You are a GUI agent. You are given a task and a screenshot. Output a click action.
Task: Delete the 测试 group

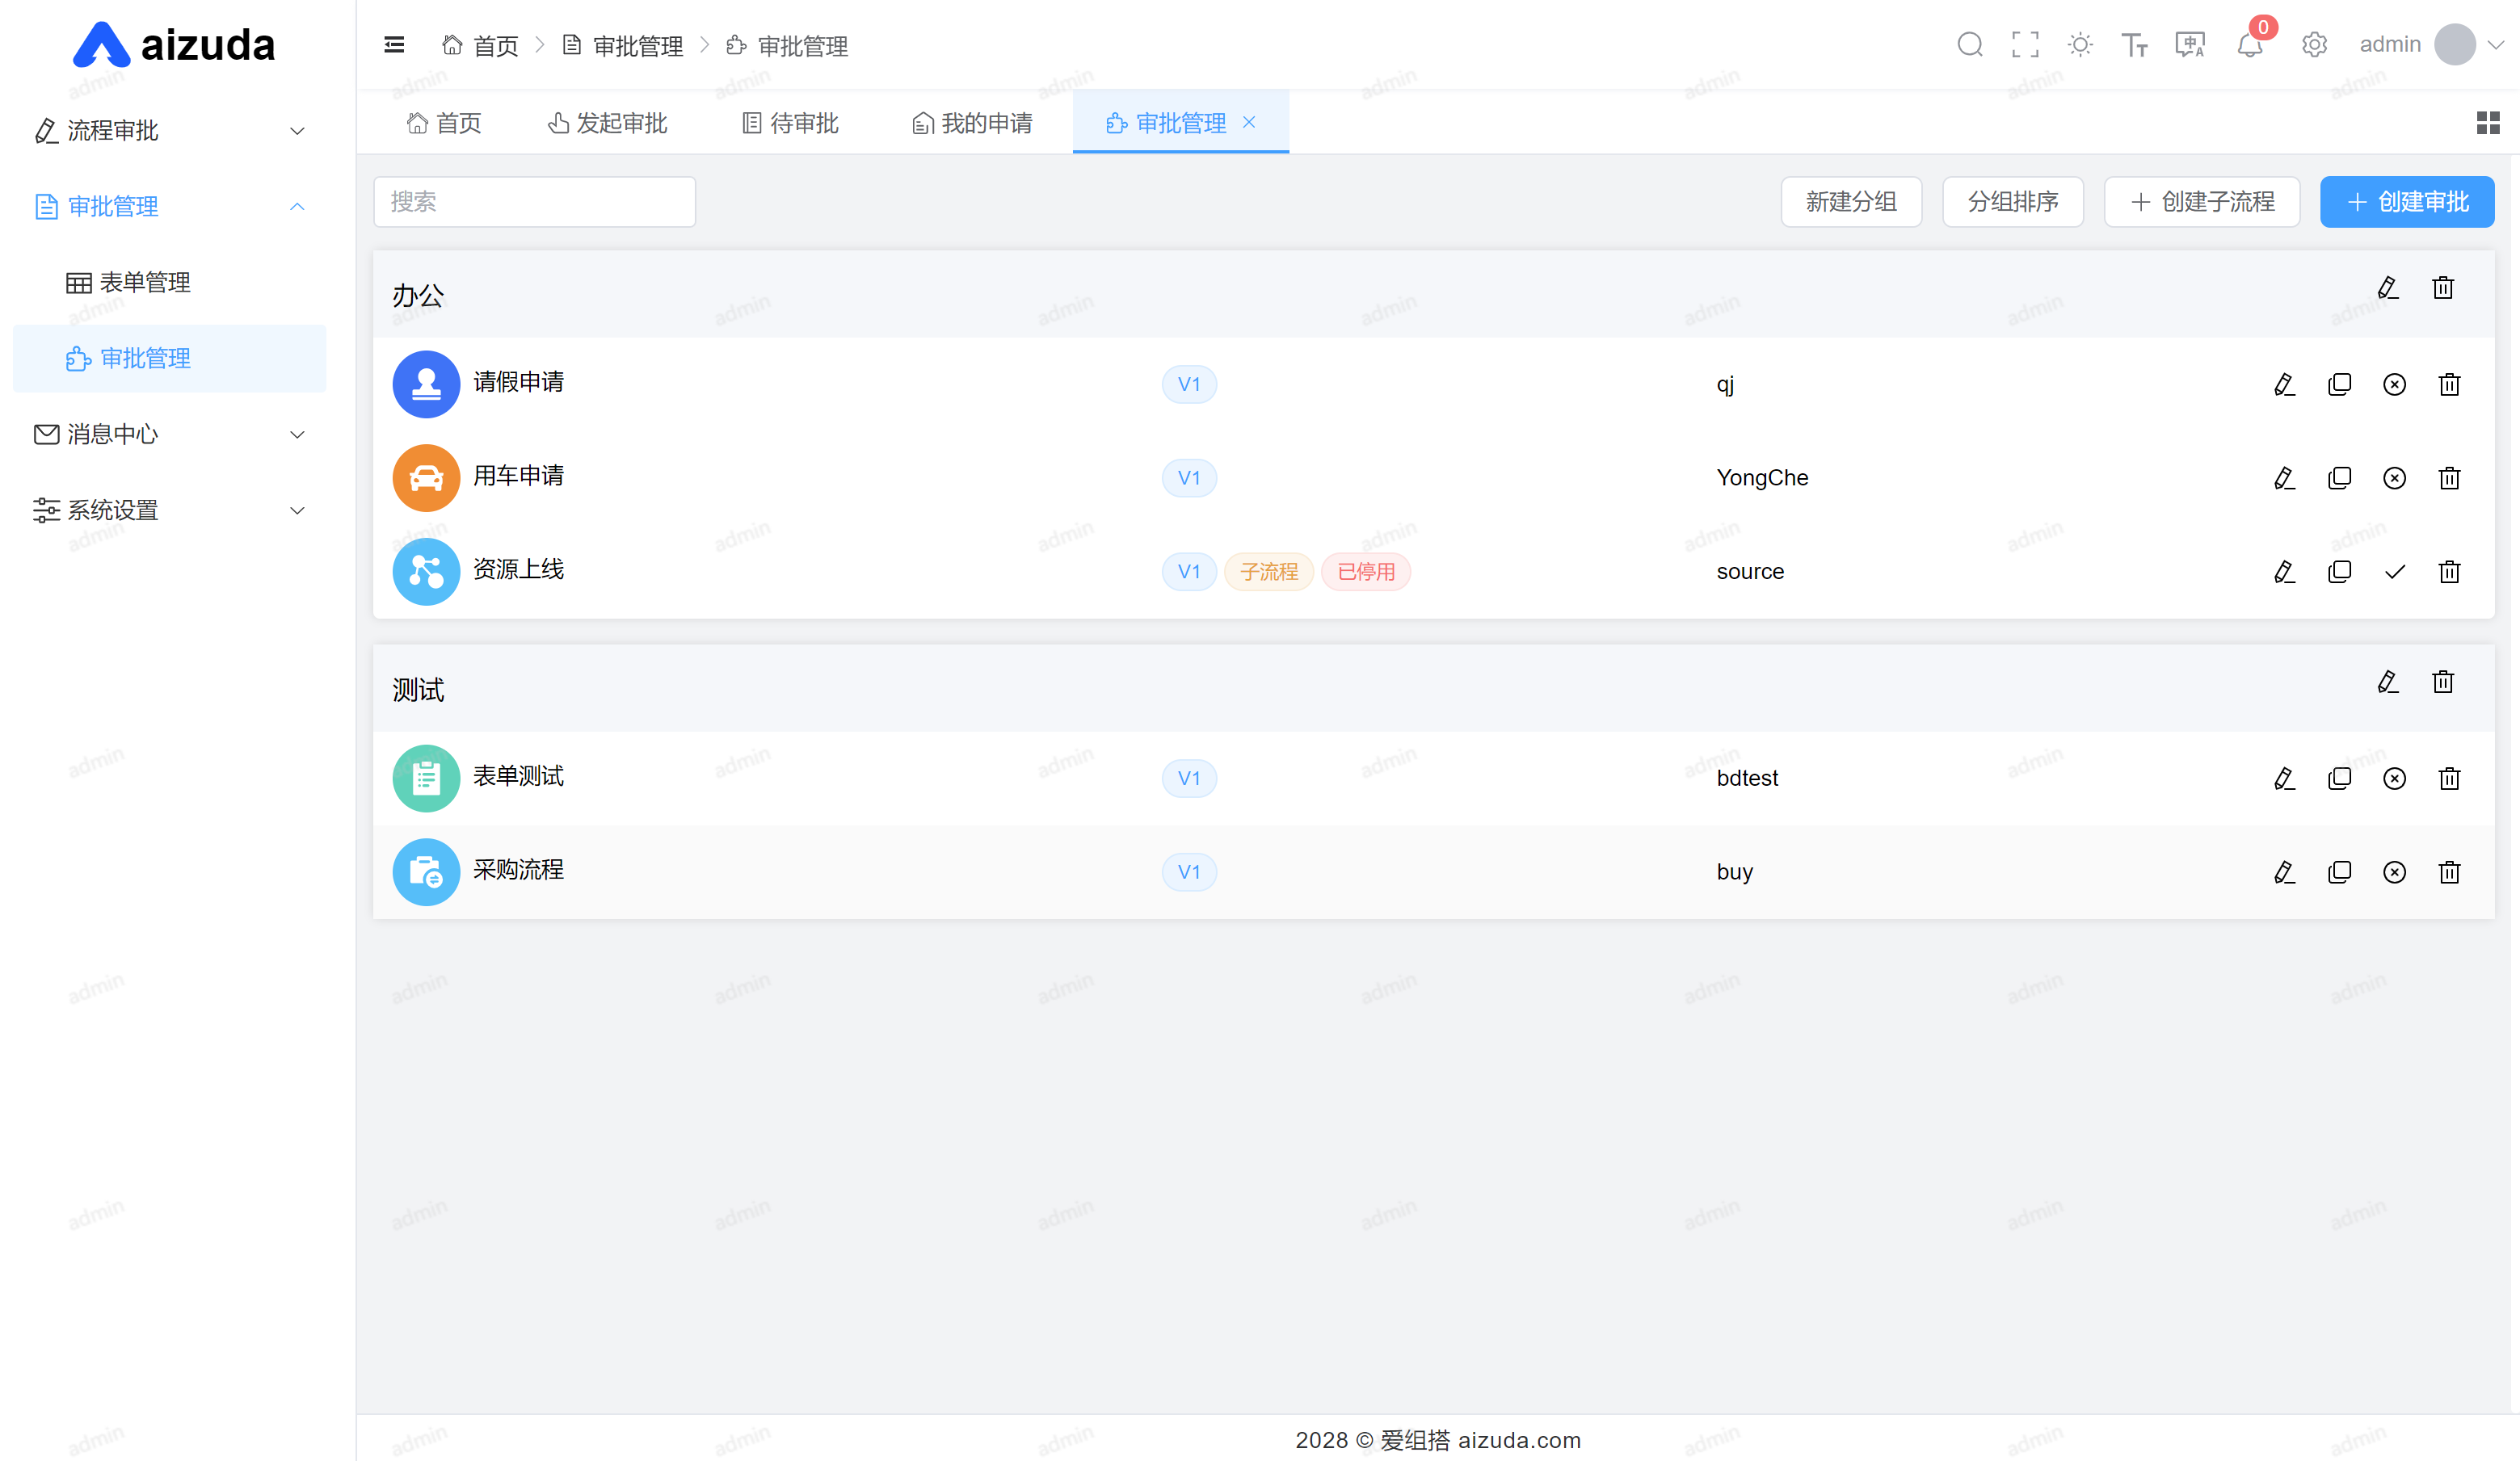2443,682
